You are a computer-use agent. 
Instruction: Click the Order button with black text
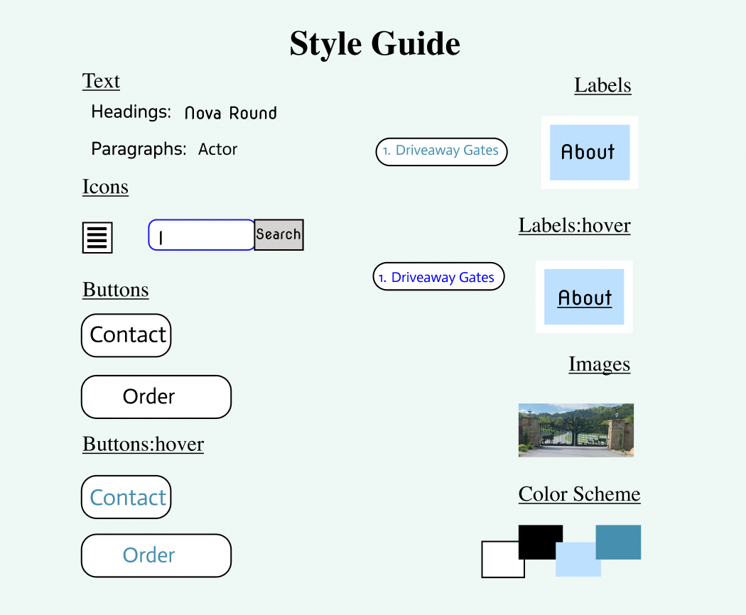click(156, 397)
